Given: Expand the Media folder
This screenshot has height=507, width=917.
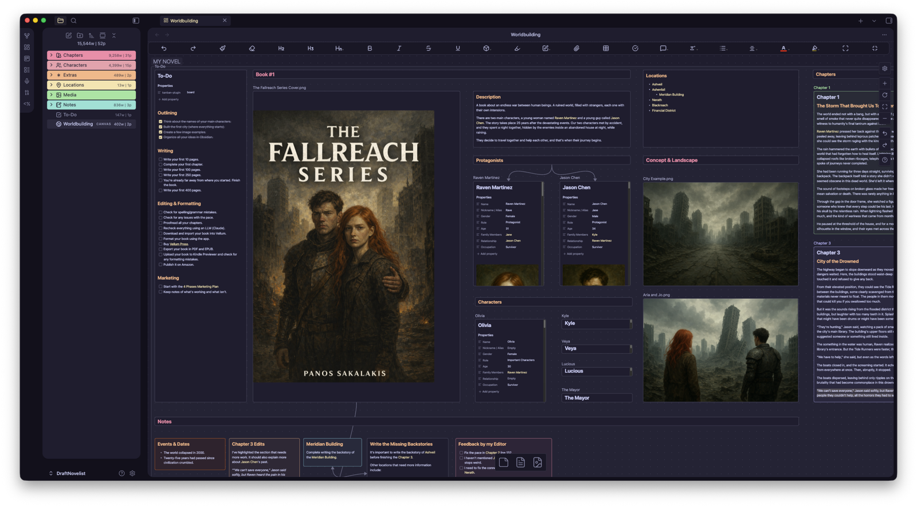Looking at the screenshot, I should click(x=51, y=95).
